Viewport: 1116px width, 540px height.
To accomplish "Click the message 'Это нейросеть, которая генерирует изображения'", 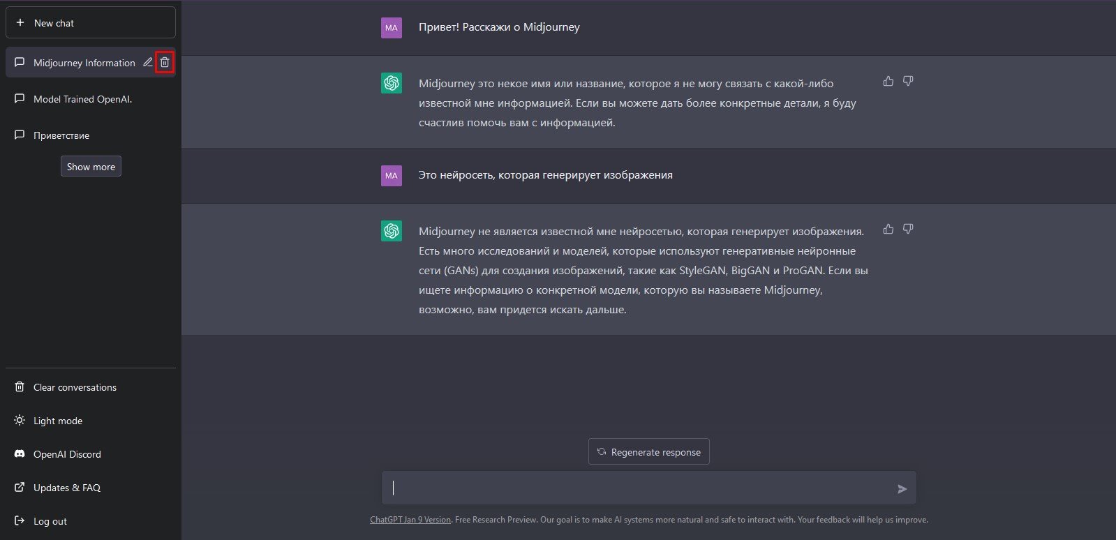I will tap(546, 175).
